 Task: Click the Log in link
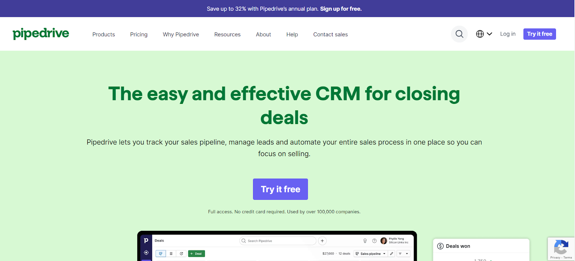pyautogui.click(x=508, y=34)
